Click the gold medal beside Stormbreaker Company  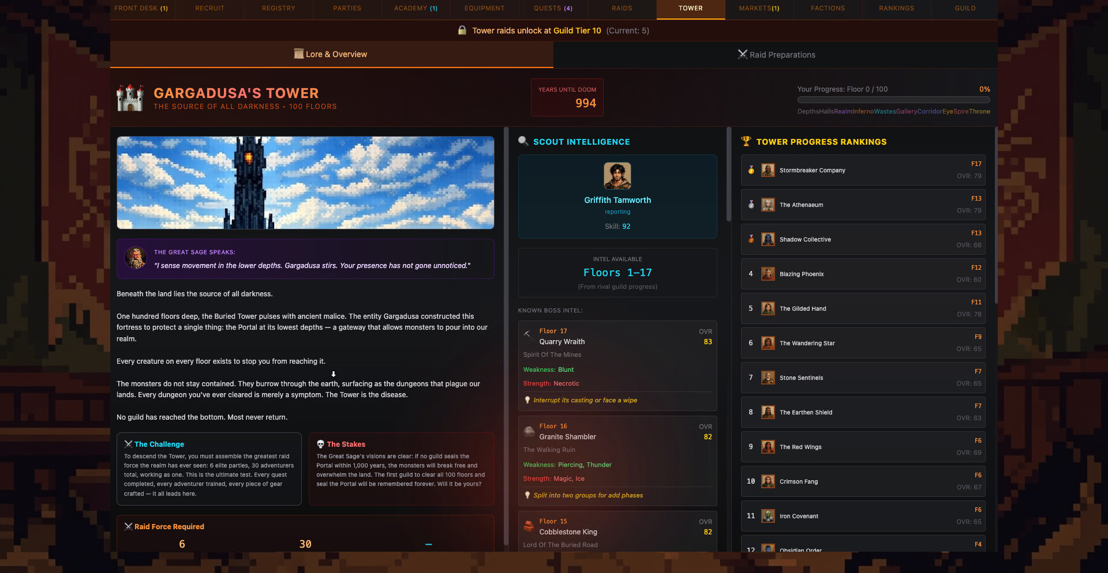coord(751,170)
